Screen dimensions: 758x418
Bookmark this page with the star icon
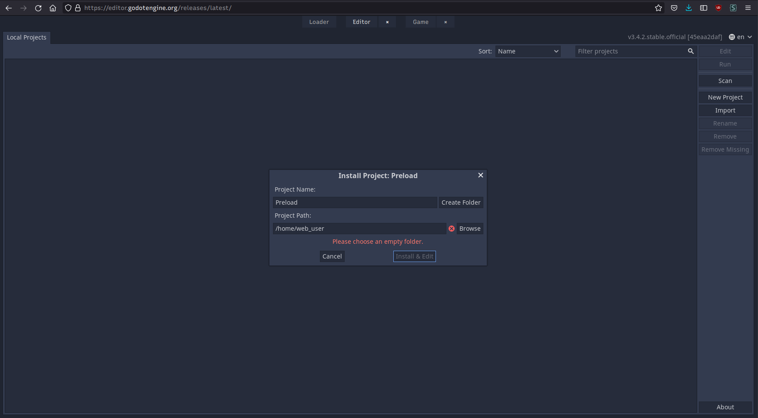click(x=658, y=8)
